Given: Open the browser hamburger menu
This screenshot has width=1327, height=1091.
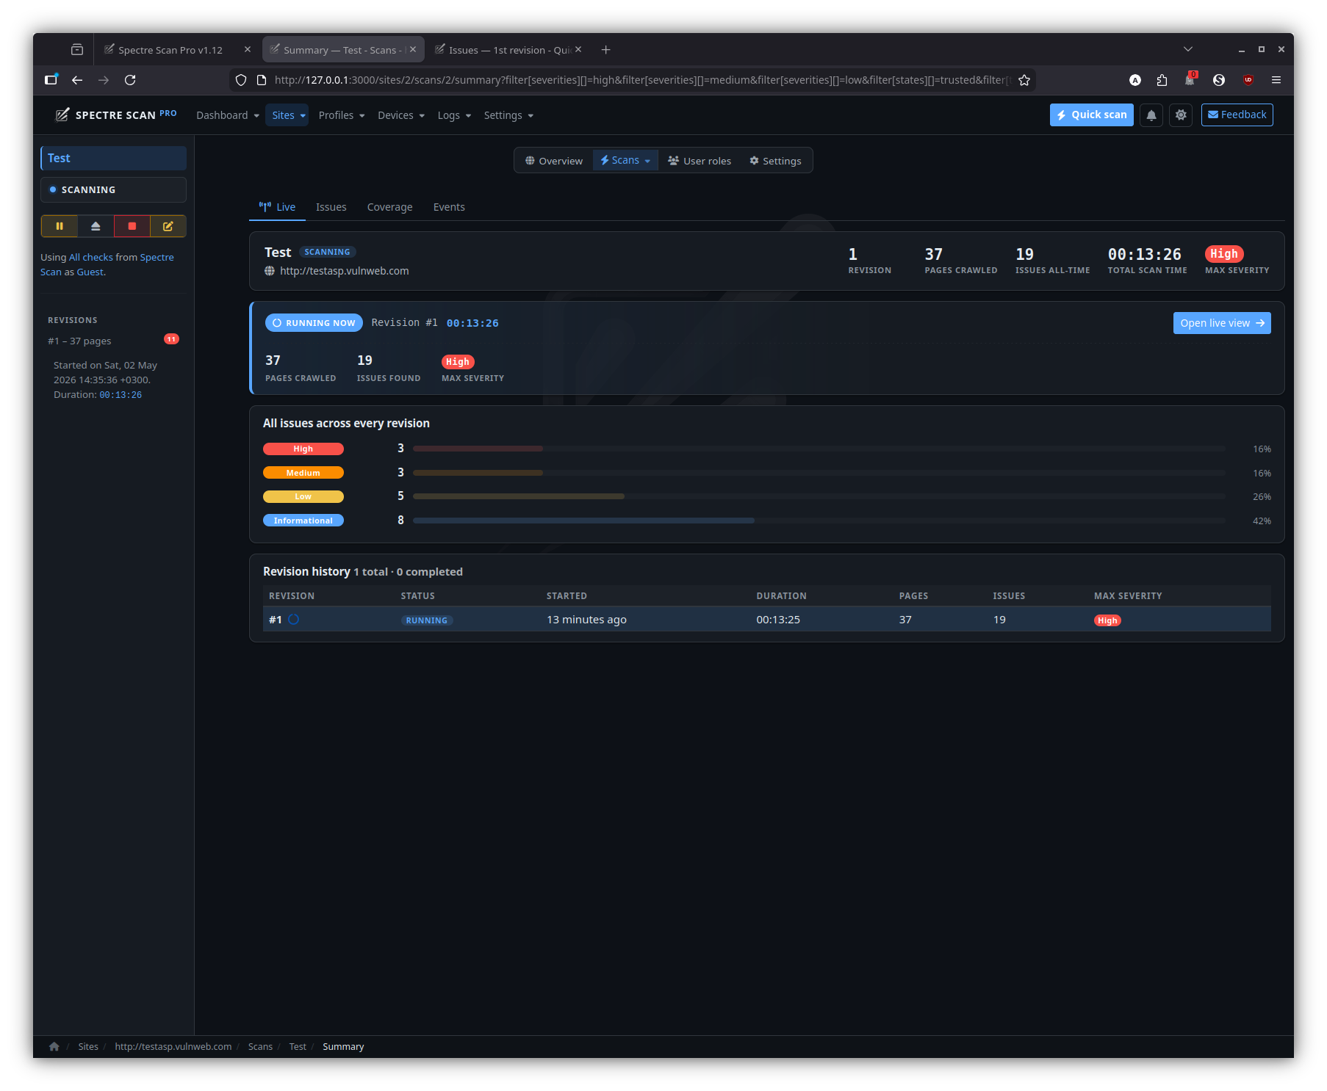Looking at the screenshot, I should point(1276,80).
